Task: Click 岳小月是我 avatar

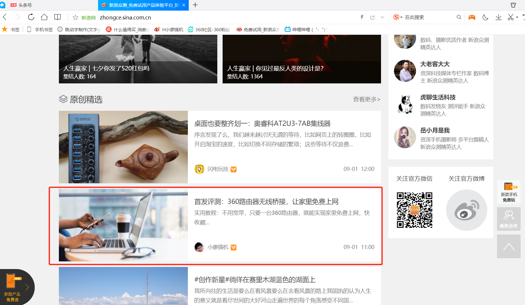Action: (x=405, y=137)
